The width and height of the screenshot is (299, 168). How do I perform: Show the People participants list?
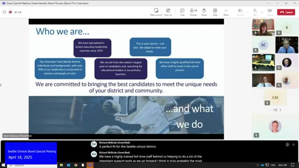click(193, 12)
